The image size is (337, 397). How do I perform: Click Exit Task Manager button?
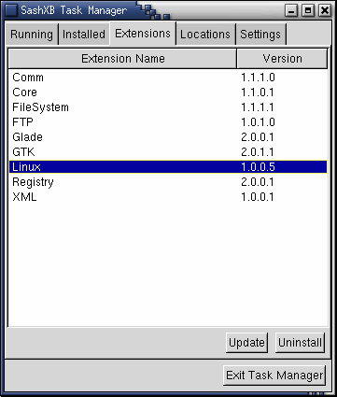(x=274, y=376)
